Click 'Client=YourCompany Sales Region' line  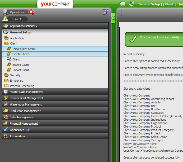point(145,137)
